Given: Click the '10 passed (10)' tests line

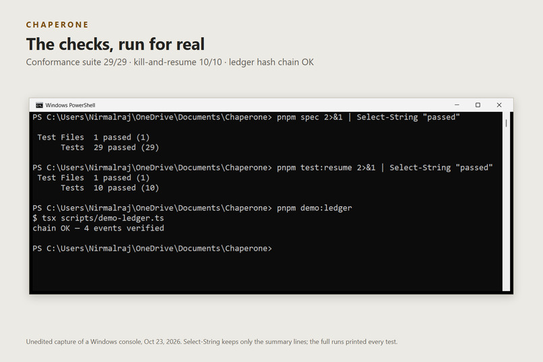Looking at the screenshot, I should pyautogui.click(x=110, y=188).
